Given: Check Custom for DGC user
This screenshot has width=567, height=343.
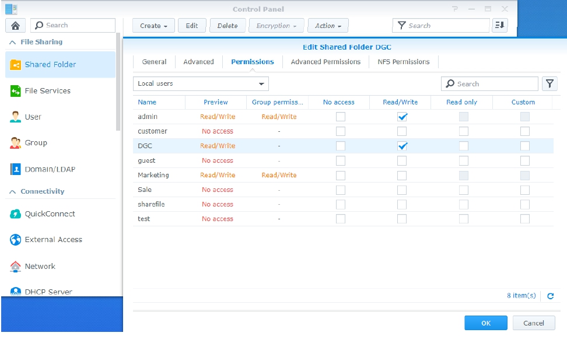Looking at the screenshot, I should 524,146.
